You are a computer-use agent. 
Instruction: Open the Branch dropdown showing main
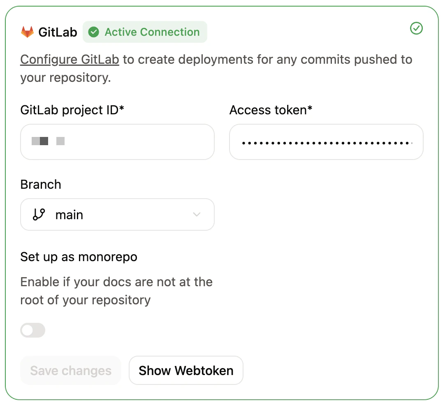(x=117, y=214)
